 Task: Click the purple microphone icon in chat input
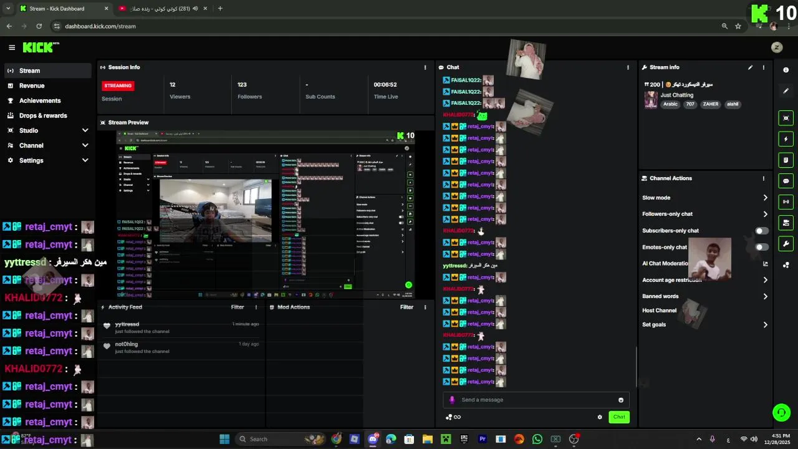coord(453,400)
